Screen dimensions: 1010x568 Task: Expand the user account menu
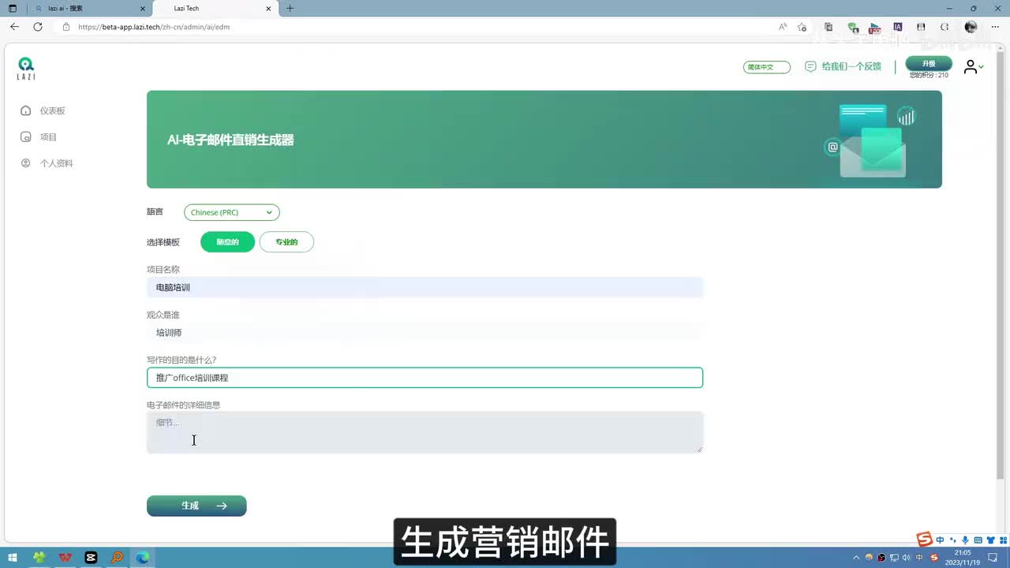click(x=973, y=67)
